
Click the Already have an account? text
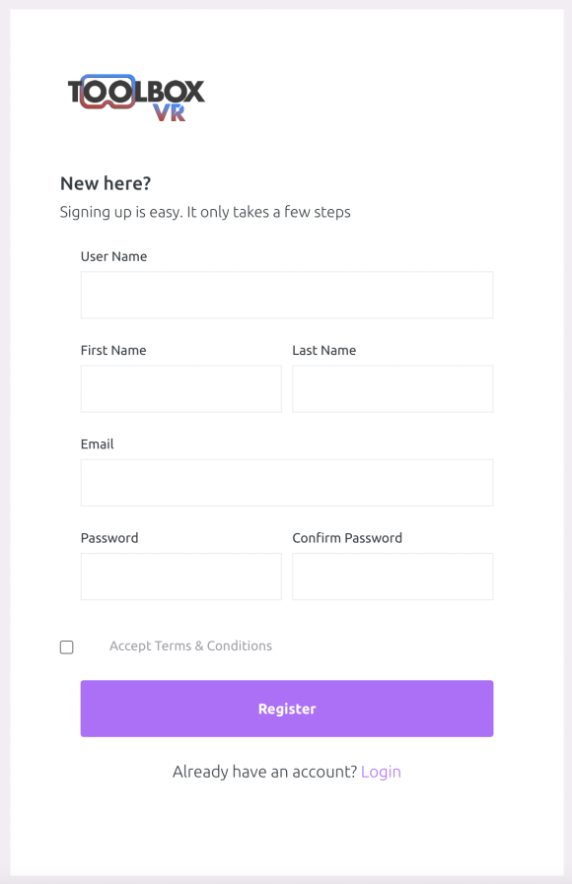pyautogui.click(x=265, y=772)
